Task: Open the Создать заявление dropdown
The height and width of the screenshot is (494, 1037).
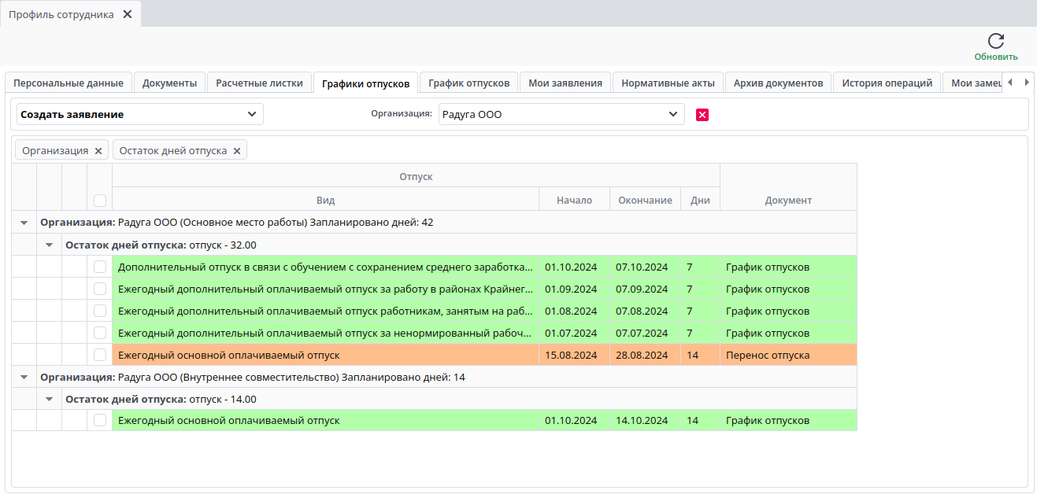Action: click(251, 114)
